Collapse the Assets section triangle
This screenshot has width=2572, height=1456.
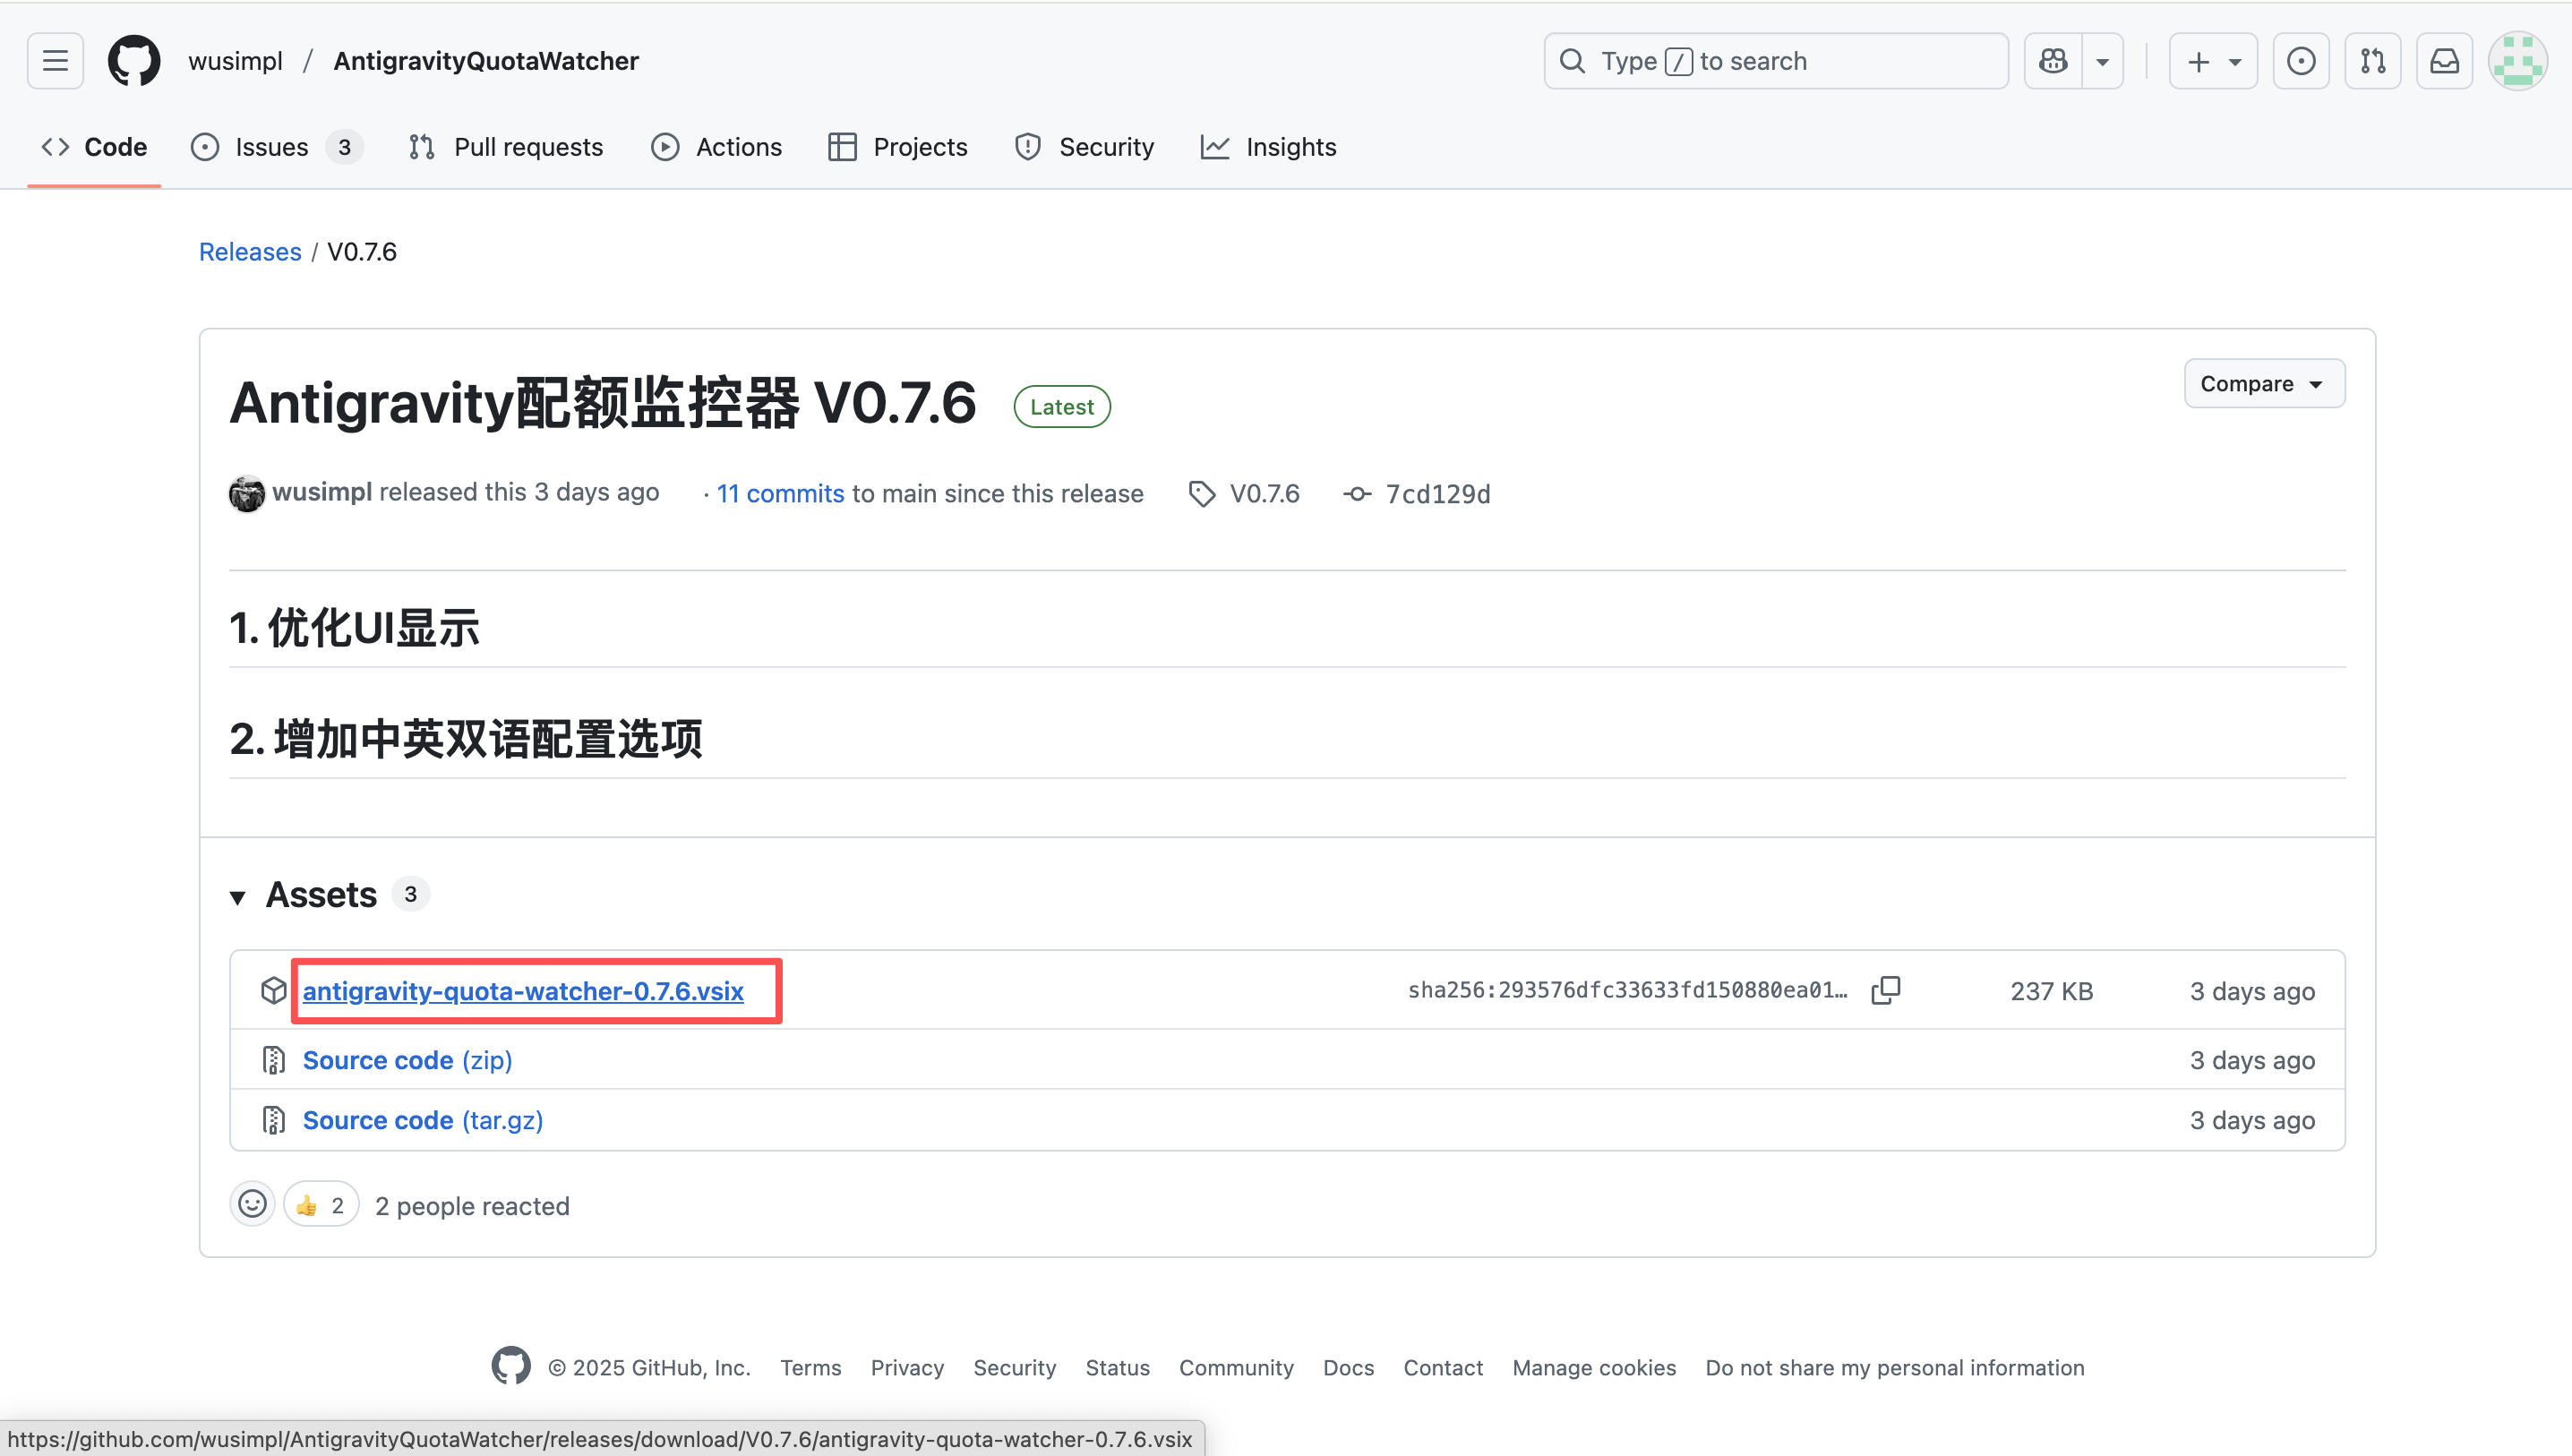click(x=238, y=897)
